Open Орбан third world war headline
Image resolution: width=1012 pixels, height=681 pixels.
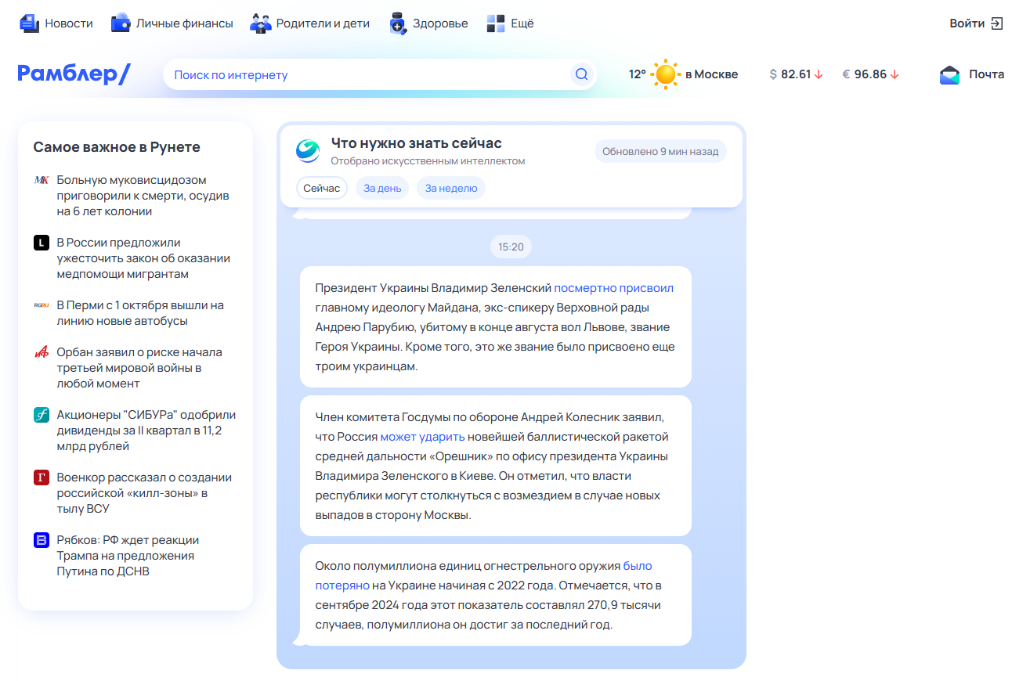point(139,368)
